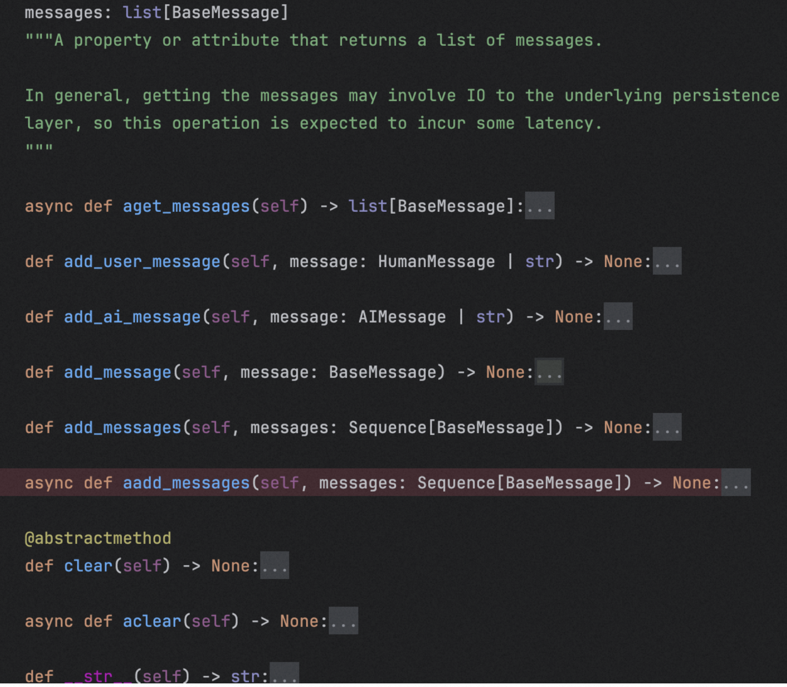Click Sequence type in aadd_messages signature

(456, 483)
